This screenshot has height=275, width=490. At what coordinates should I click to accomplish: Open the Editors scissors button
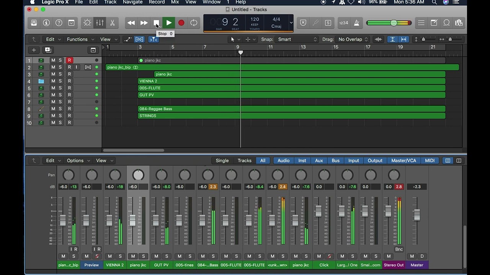click(112, 23)
